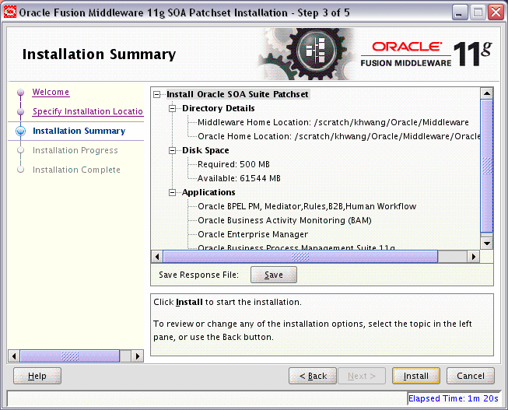The height and width of the screenshot is (410, 508).
Task: Collapse the Applications tree node
Action: (173, 192)
